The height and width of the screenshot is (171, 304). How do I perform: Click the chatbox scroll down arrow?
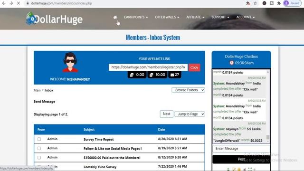[x=268, y=142]
